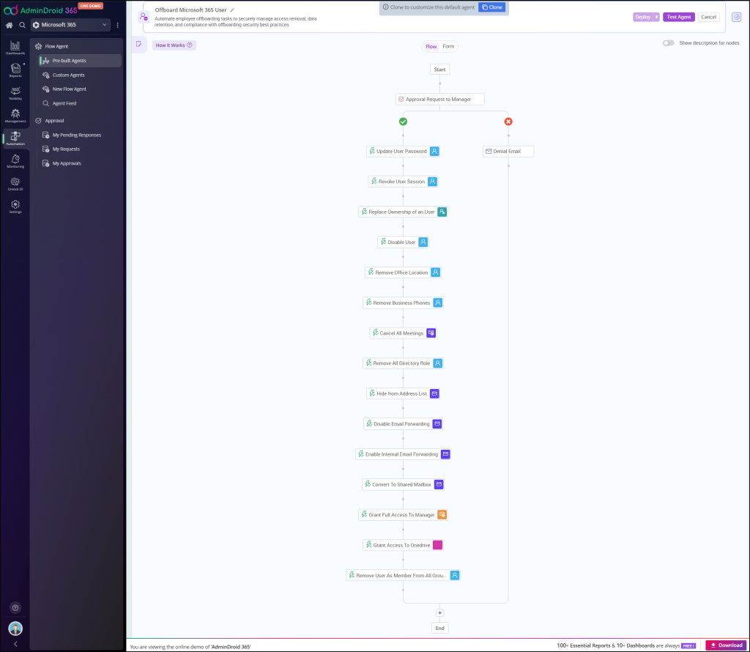This screenshot has height=652, width=750.
Task: Click the round icon right of Cancel
Action: point(737,17)
